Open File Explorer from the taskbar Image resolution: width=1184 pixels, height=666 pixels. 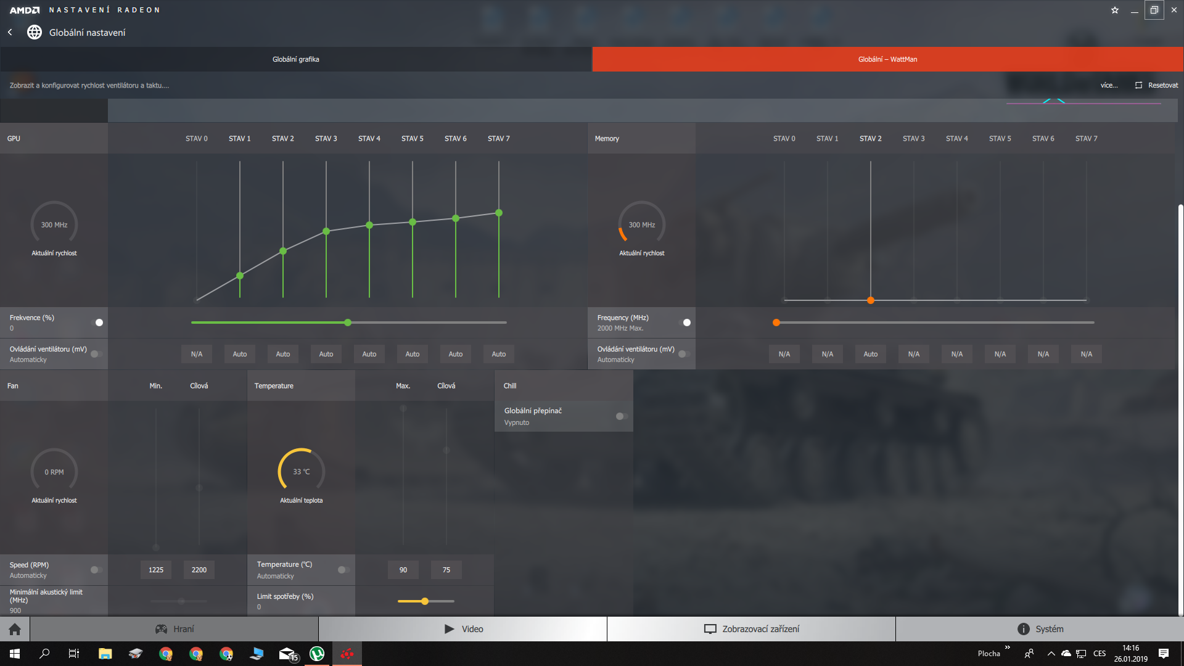[x=105, y=654]
